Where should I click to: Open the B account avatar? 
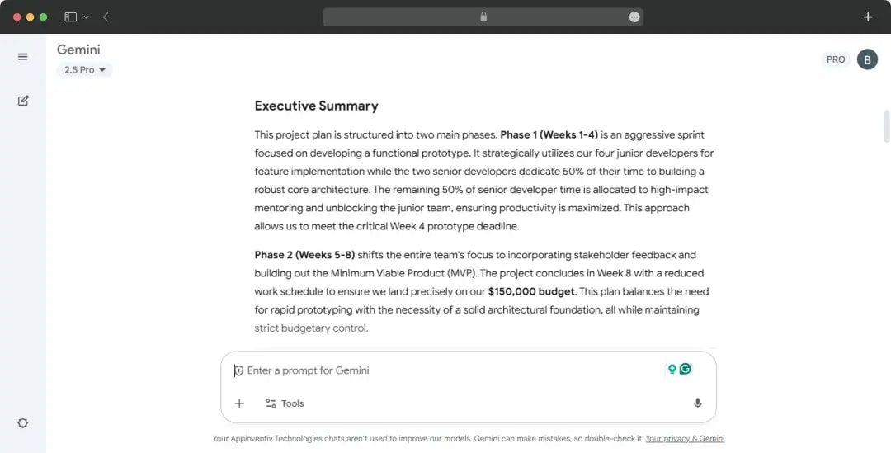(867, 59)
